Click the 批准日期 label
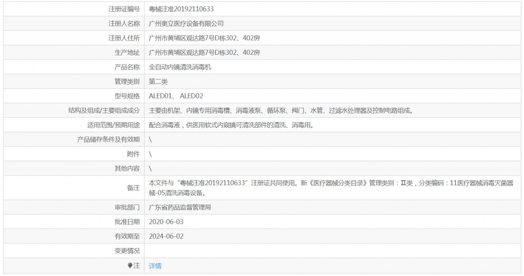 [x=128, y=222]
